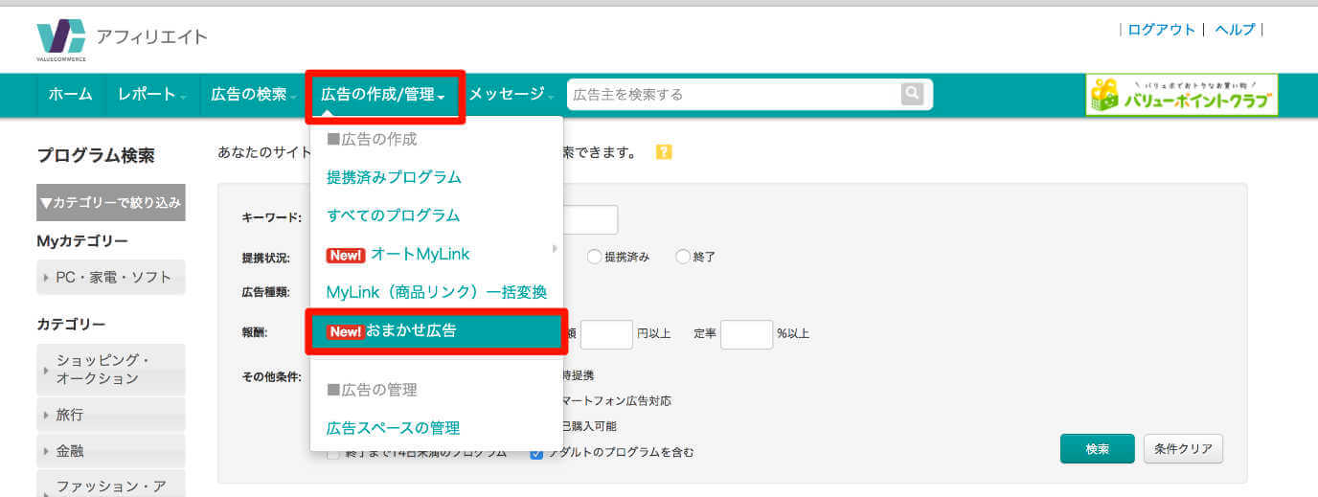Expand the PC・家電・ソフト category

111,277
